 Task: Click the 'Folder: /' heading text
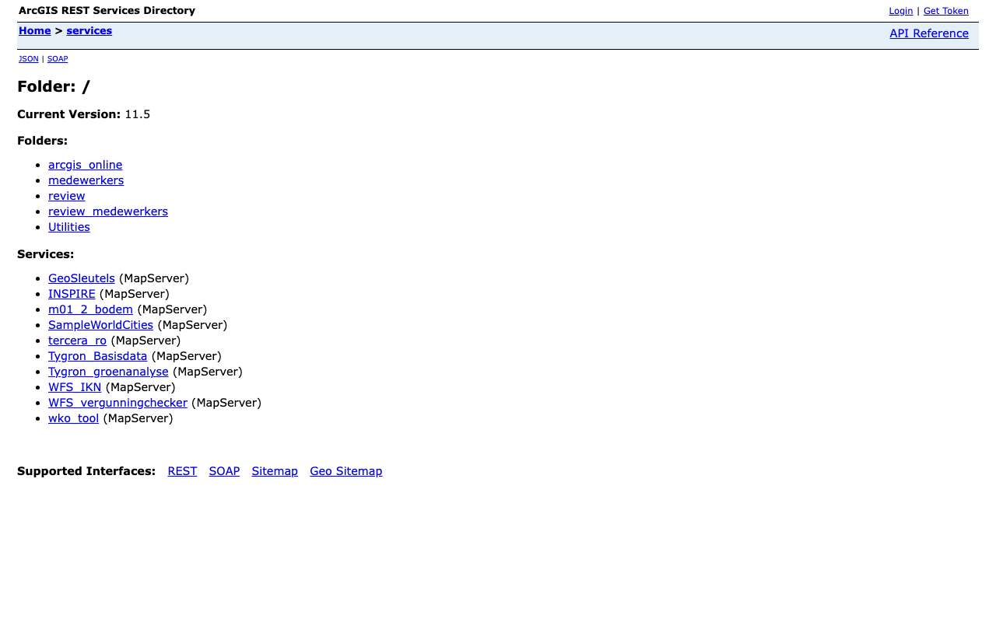click(x=54, y=86)
